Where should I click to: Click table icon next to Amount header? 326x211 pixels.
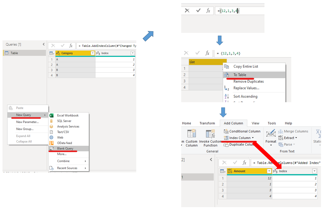(x=223, y=171)
